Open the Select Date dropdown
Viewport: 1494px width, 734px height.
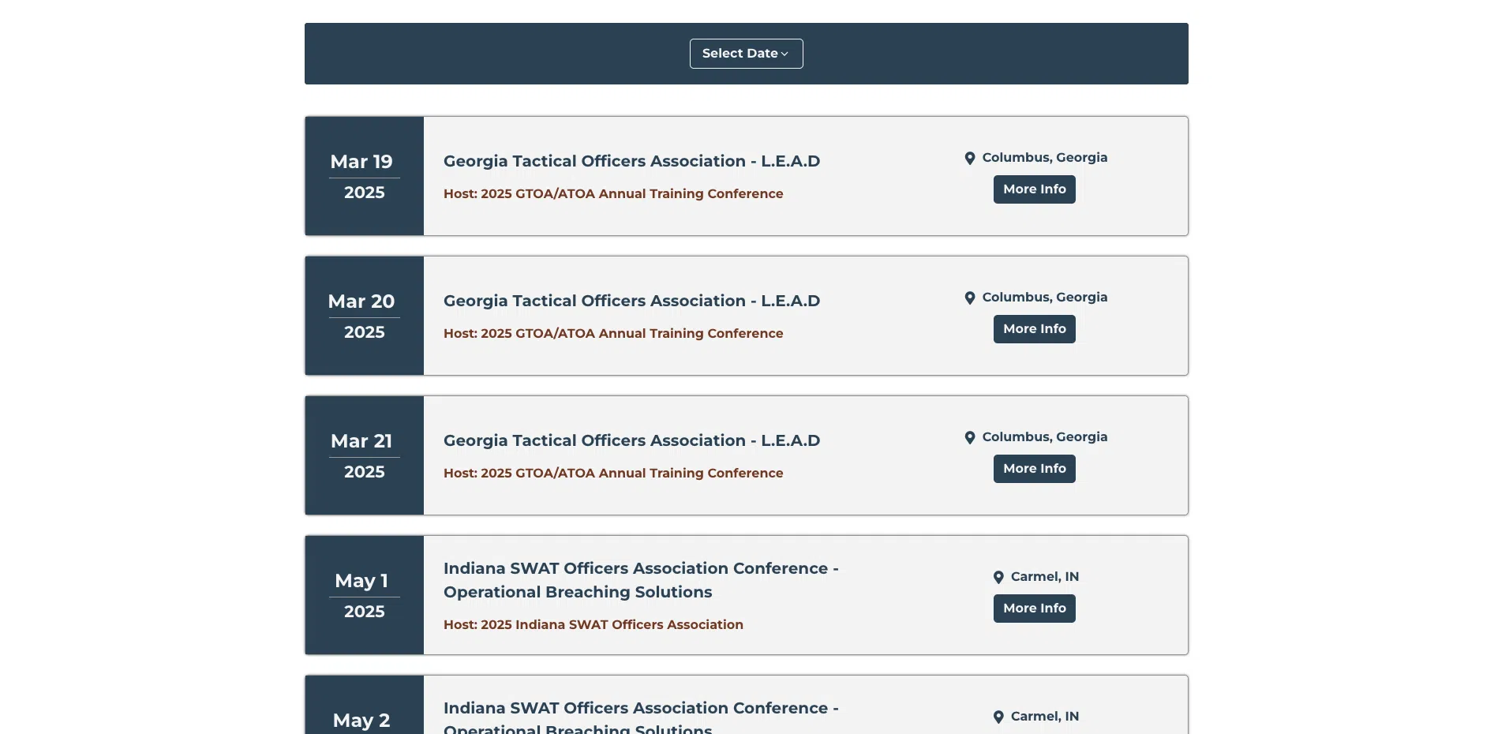745,54
